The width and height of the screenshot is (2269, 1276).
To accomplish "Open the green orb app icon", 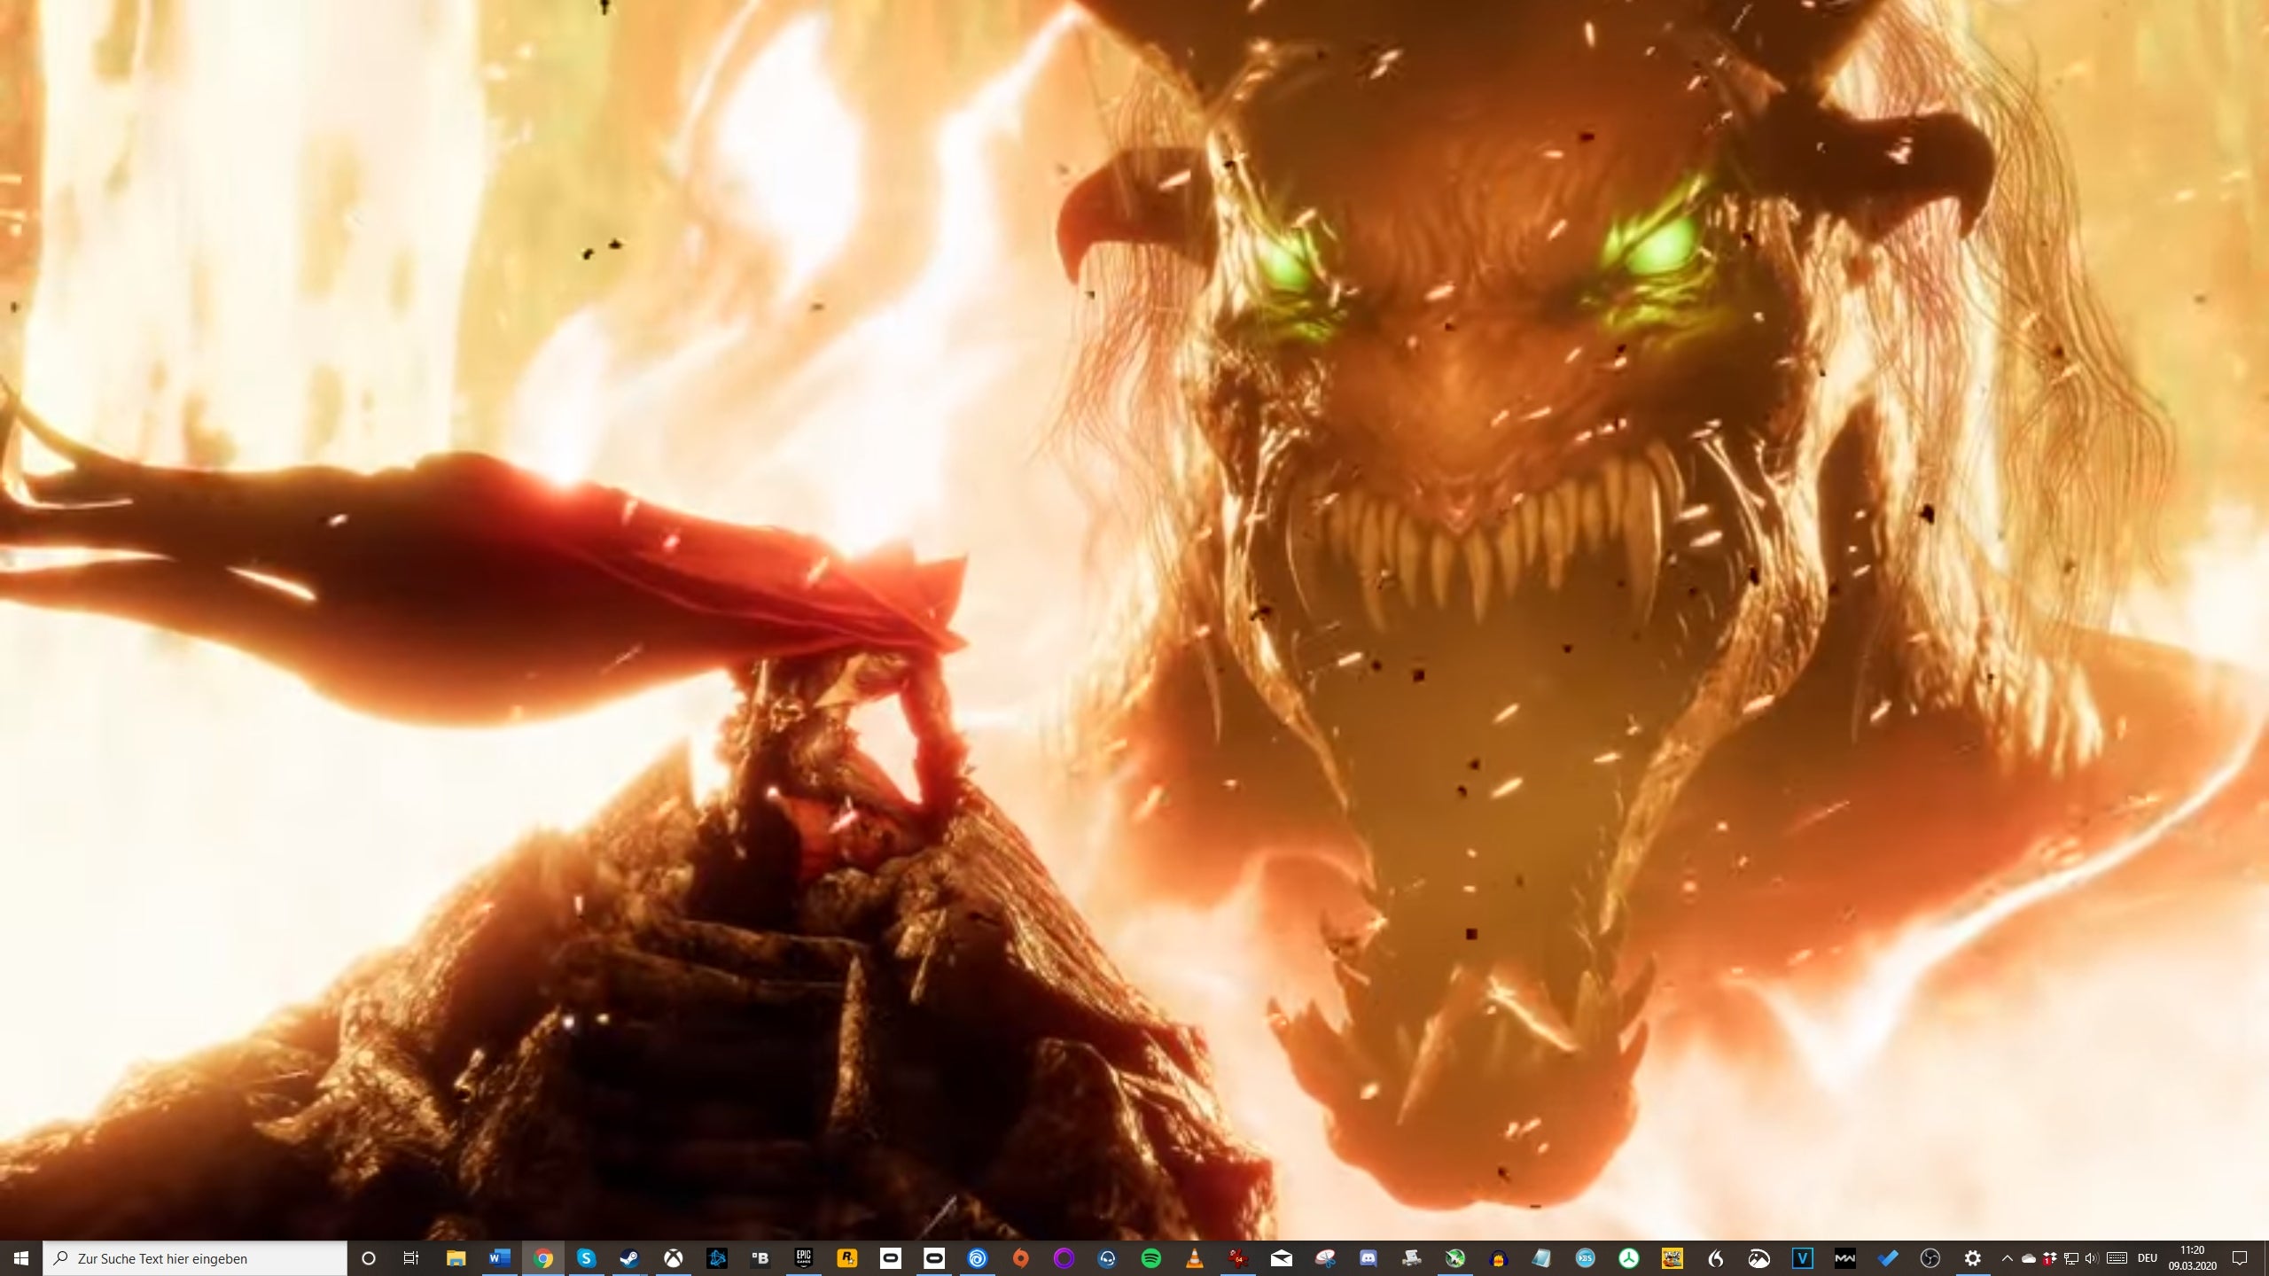I will tap(1455, 1258).
